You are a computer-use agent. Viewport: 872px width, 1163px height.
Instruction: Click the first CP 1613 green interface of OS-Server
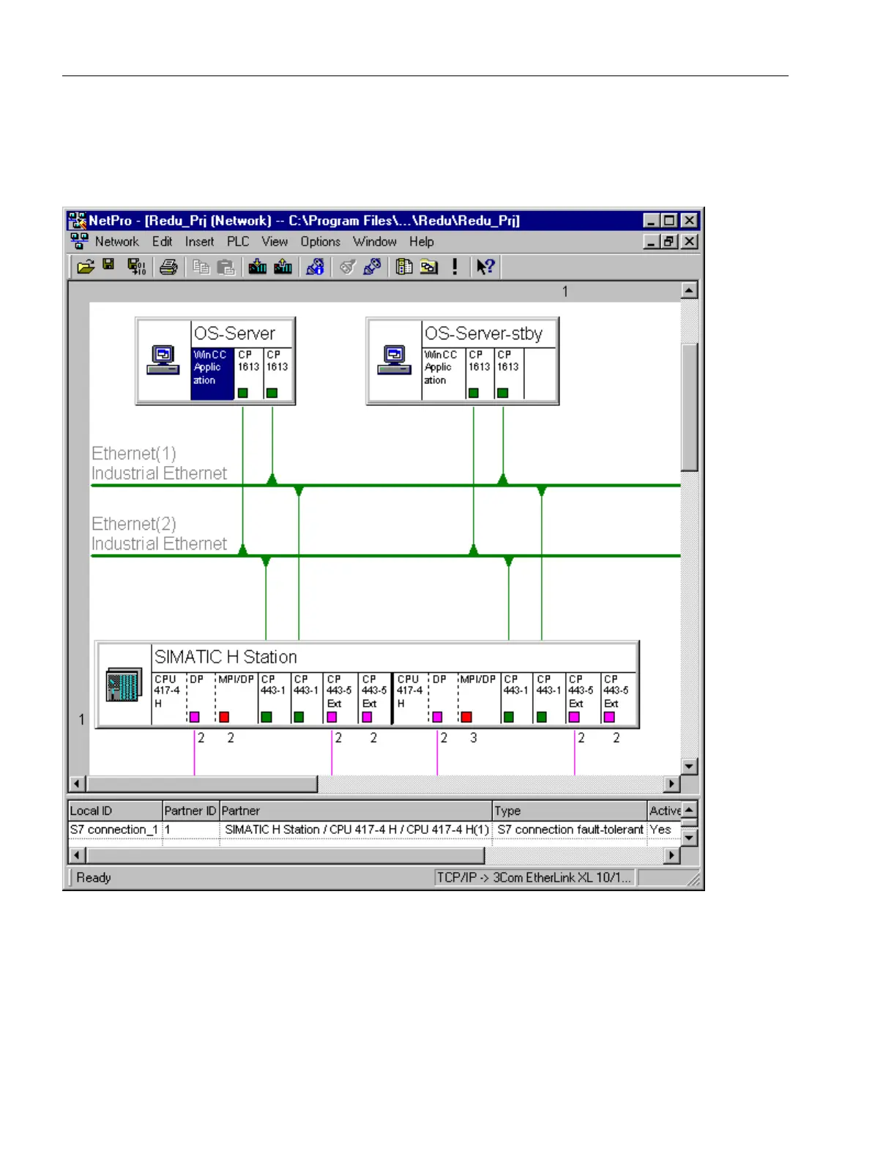(243, 393)
